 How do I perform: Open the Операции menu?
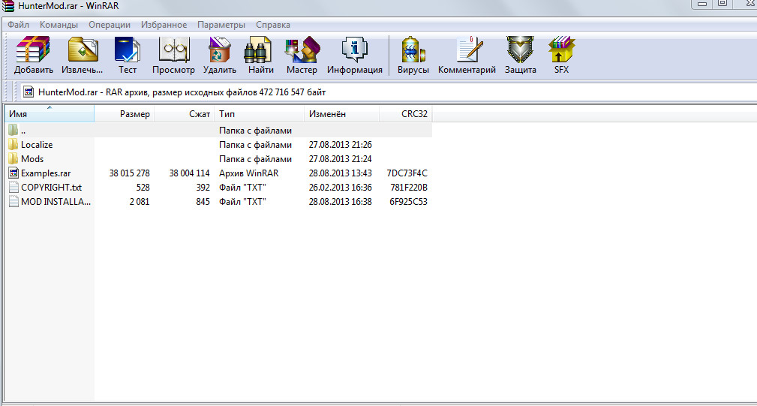click(110, 25)
